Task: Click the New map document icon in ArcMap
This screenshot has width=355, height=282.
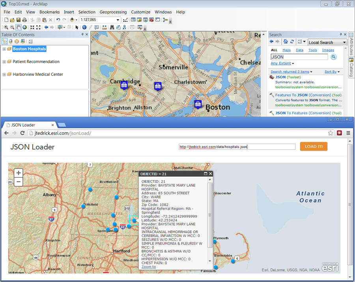Action: [x=6, y=20]
